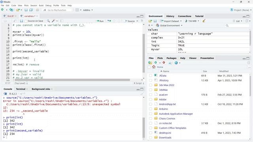The width and height of the screenshot is (253, 142).
Task: Clear console with broom icon
Action: point(142,94)
